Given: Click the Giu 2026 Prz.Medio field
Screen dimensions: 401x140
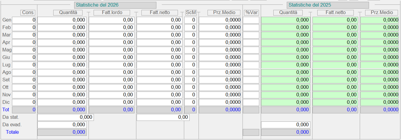Looking at the screenshot, I should coord(220,57).
